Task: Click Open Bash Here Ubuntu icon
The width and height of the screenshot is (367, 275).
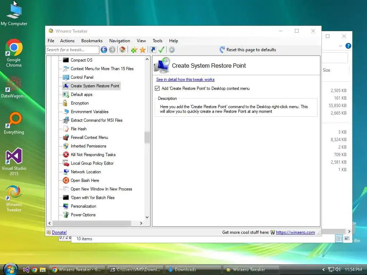Action: click(66, 180)
